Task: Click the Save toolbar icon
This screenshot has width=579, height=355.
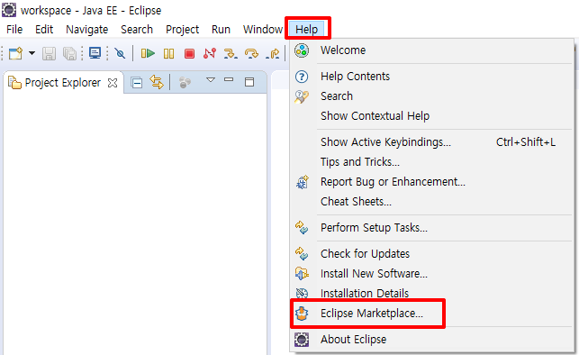Action: [49, 54]
